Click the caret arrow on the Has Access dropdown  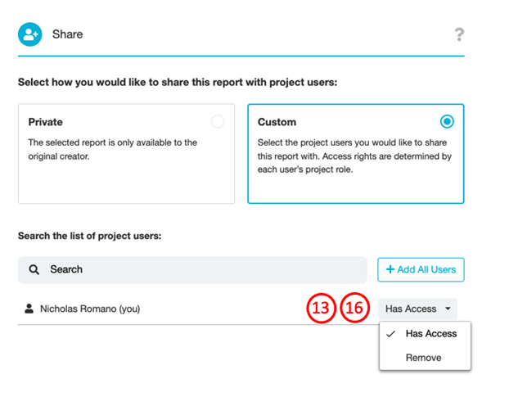[x=448, y=309]
